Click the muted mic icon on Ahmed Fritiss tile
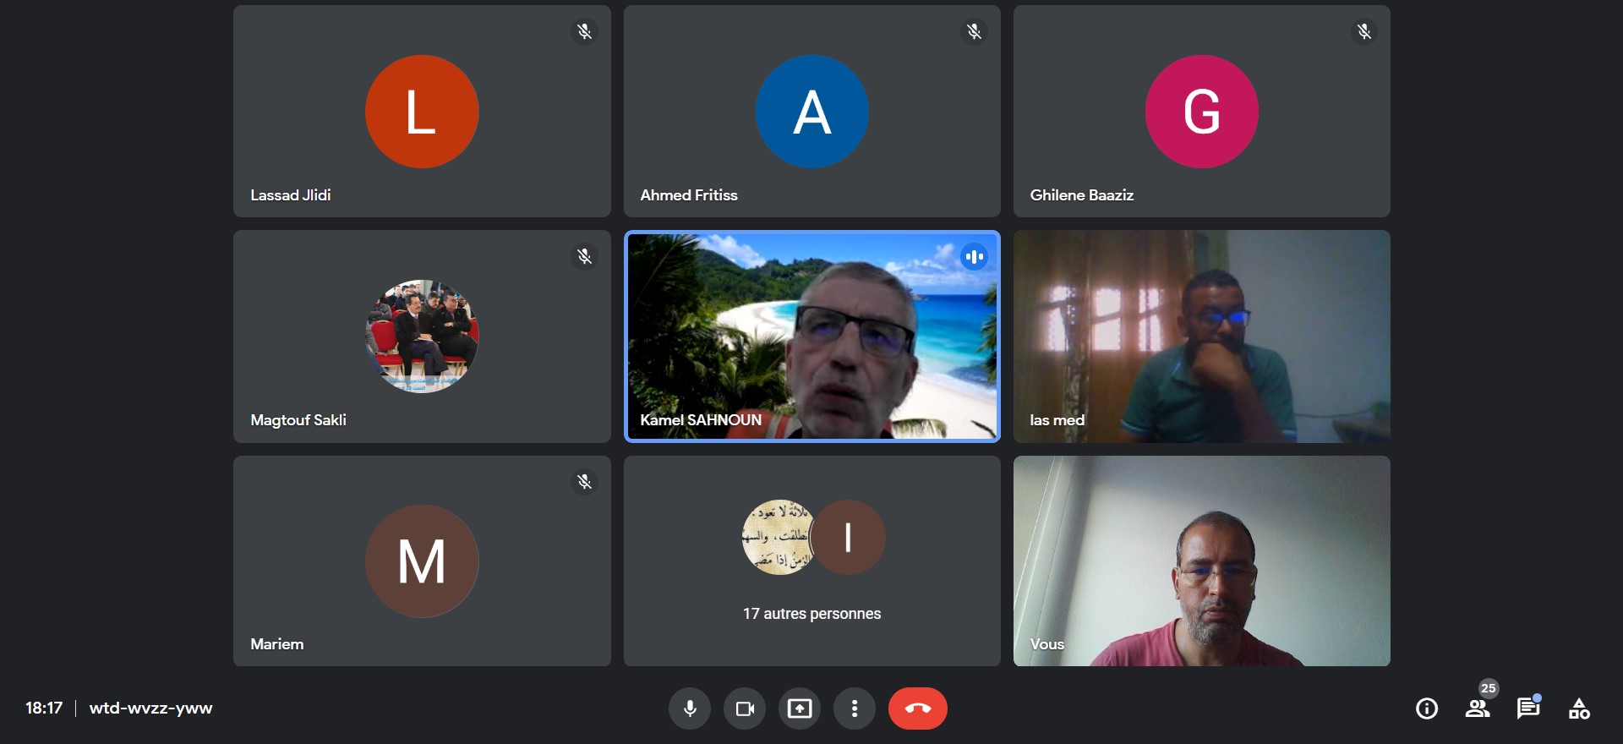Viewport: 1623px width, 744px height. pyautogui.click(x=974, y=31)
